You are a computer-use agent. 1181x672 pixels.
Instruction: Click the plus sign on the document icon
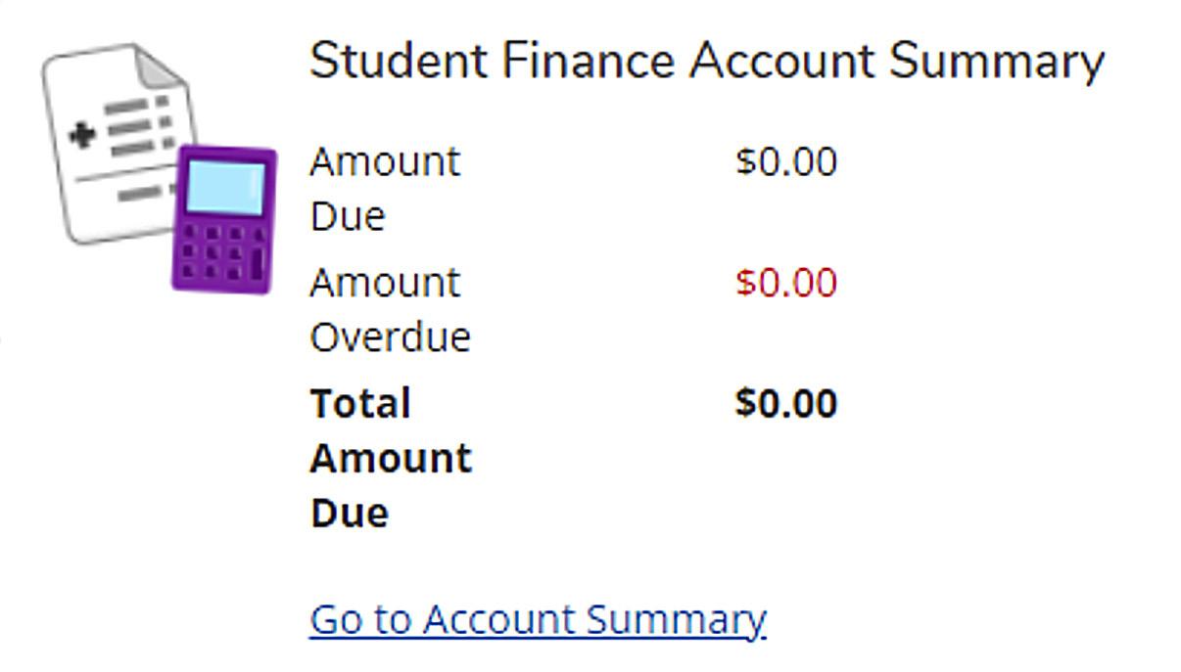pyautogui.click(x=81, y=134)
